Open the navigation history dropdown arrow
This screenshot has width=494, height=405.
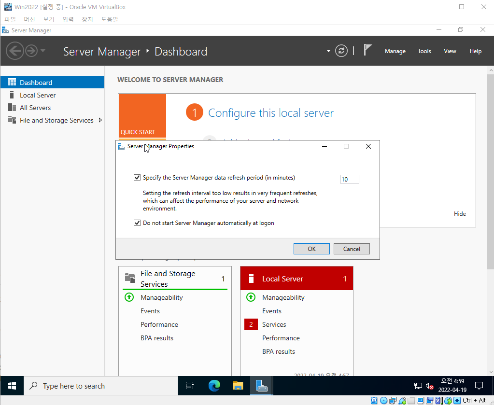(x=43, y=50)
